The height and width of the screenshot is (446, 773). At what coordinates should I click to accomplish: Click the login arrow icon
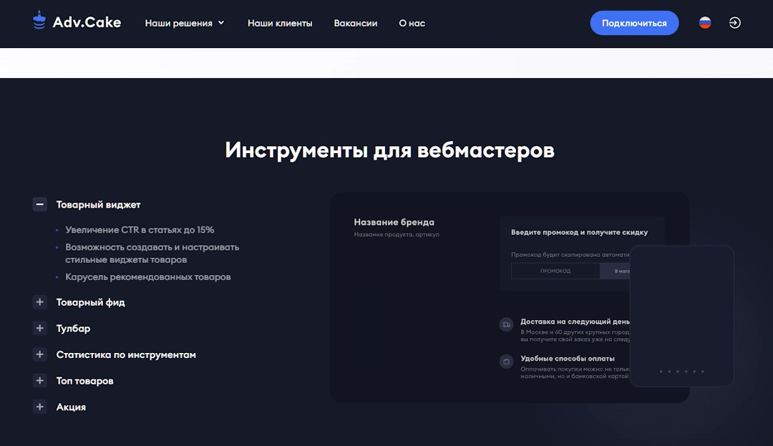(734, 23)
